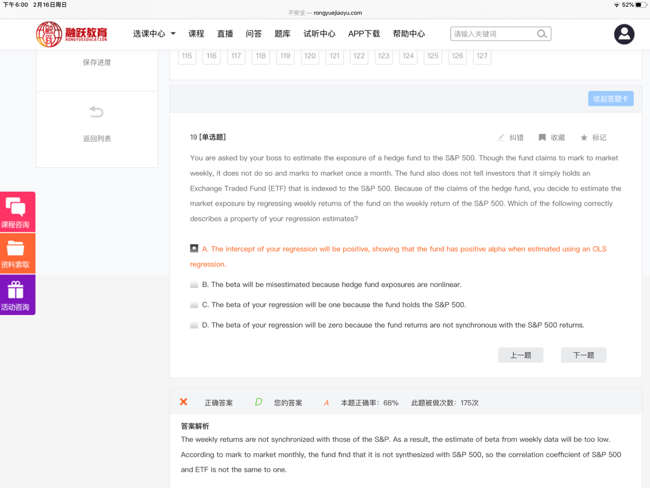This screenshot has width=650, height=488.
Task: Click the return to list arrow icon
Action: coord(96,112)
